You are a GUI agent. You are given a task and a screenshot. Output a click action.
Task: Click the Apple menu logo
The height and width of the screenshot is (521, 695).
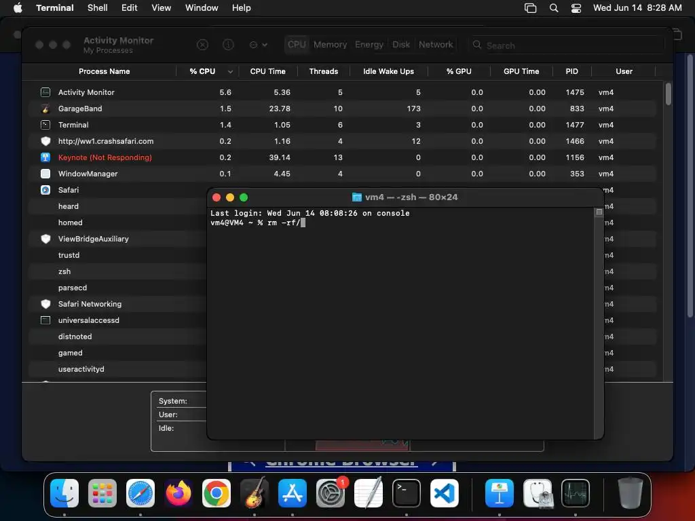18,7
